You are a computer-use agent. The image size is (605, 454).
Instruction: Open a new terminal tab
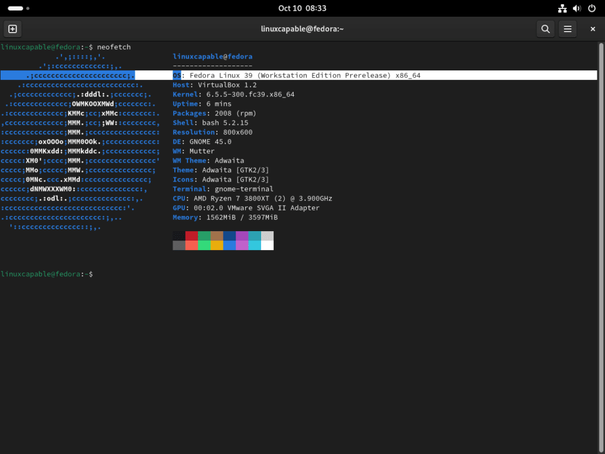(x=12, y=28)
